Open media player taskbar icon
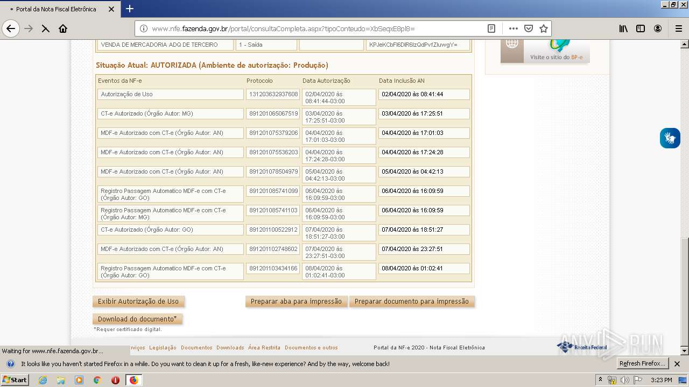 pyautogui.click(x=79, y=380)
